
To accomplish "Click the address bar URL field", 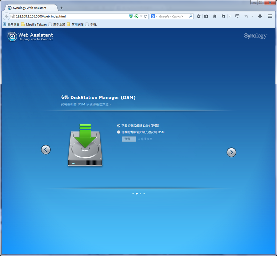I will pos(71,16).
